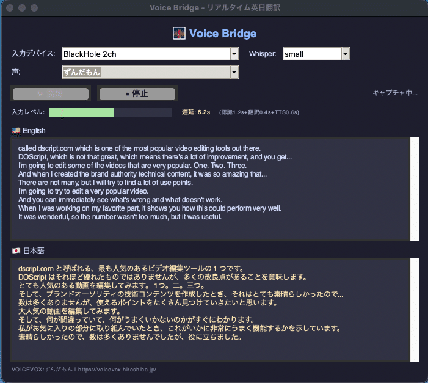Click the 声: label
This screenshot has width=428, height=383.
tap(16, 72)
